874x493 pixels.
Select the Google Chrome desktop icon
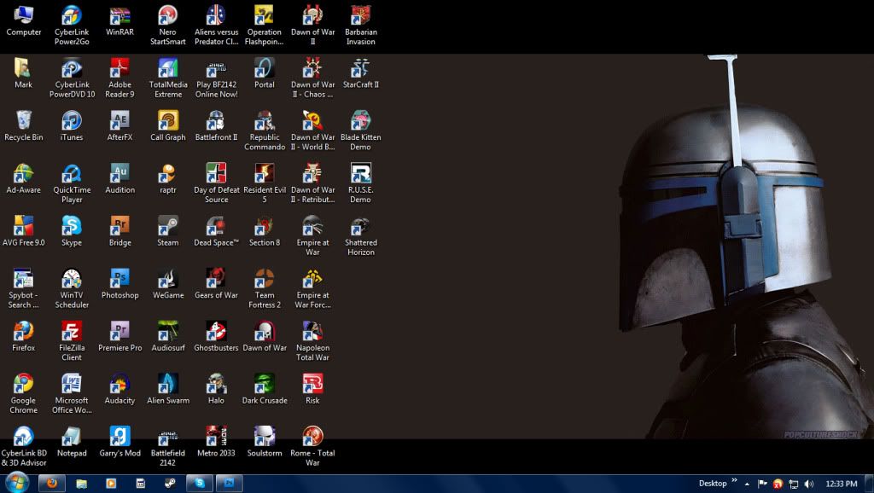pos(23,394)
